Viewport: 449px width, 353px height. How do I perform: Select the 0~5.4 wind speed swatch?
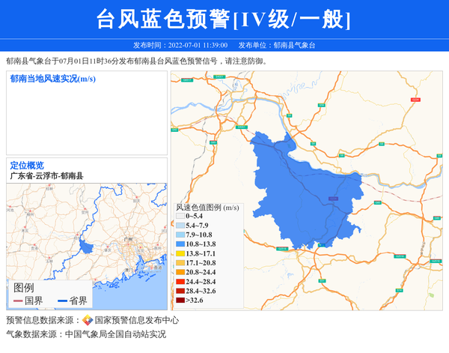click(x=180, y=216)
